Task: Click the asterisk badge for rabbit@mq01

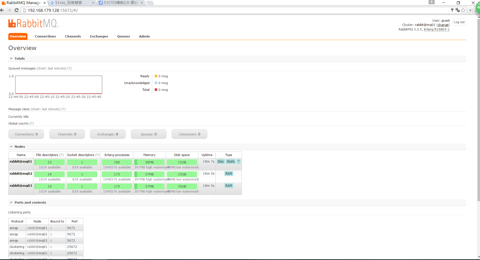Action: 239,161
